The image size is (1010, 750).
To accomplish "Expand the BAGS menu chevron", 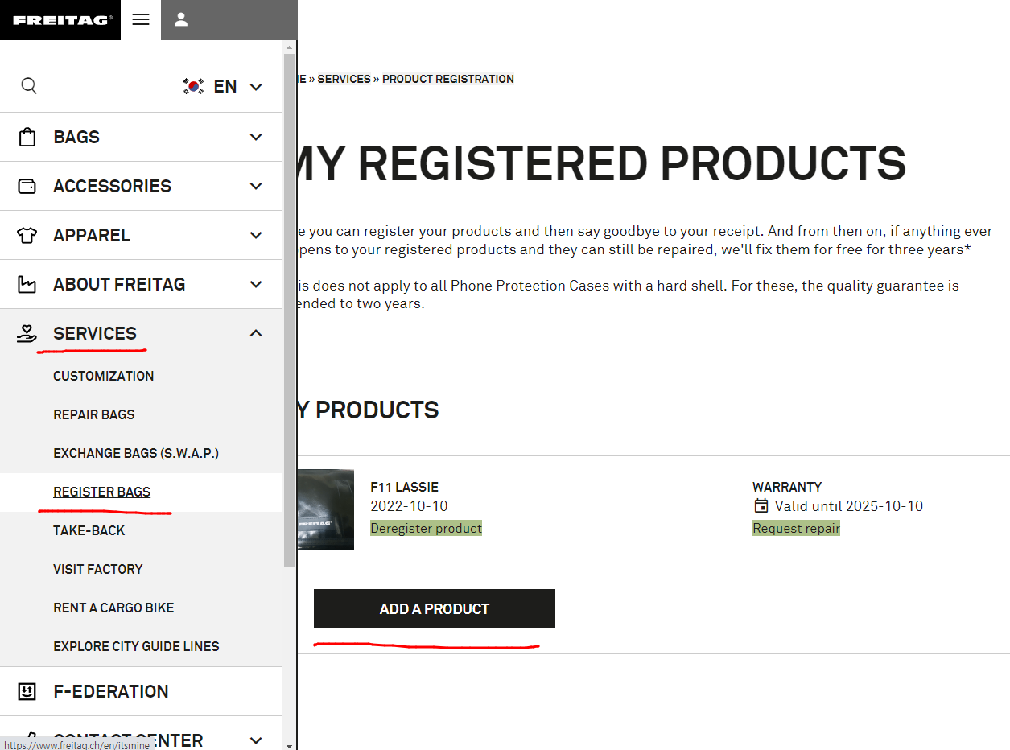I will 257,137.
